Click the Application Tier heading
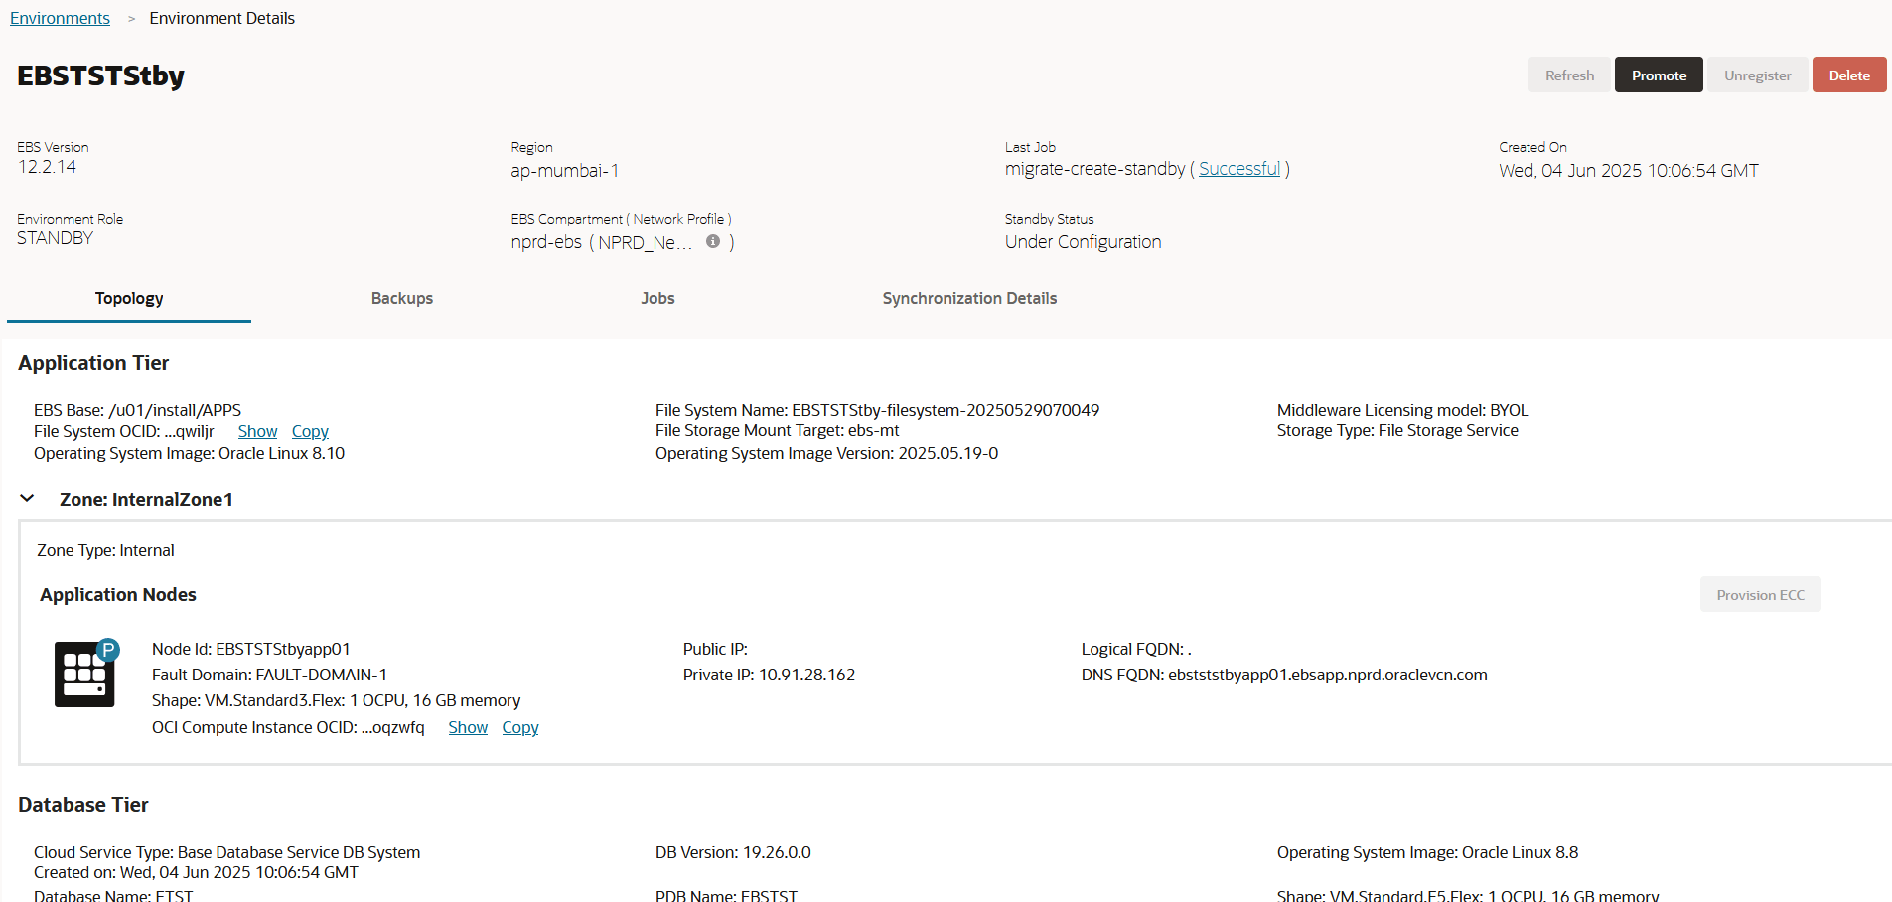The image size is (1892, 902). coord(93,363)
